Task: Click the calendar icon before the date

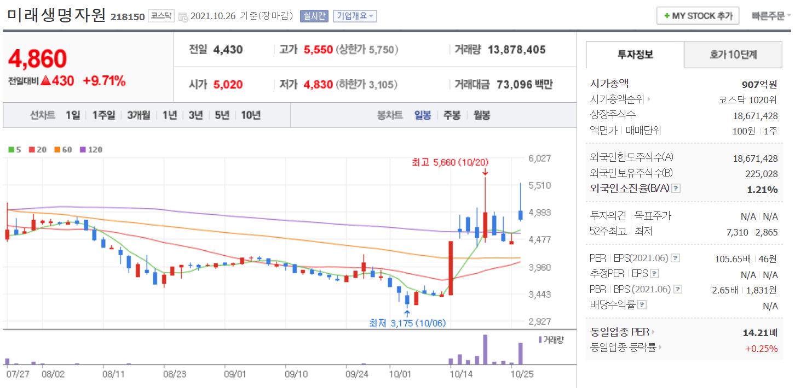Action: pos(183,17)
